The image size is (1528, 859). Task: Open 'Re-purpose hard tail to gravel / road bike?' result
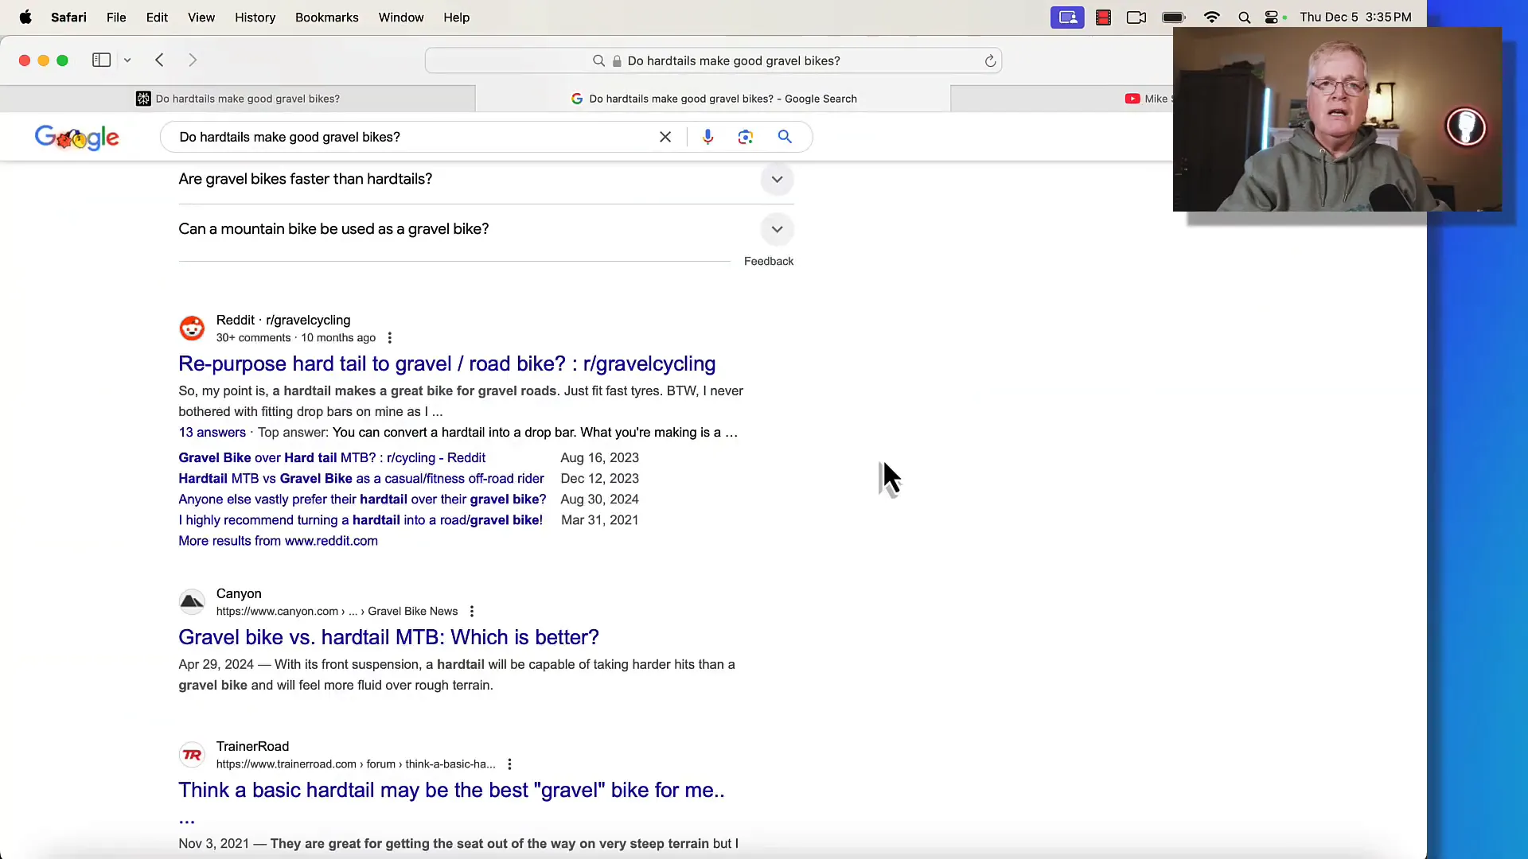(446, 363)
